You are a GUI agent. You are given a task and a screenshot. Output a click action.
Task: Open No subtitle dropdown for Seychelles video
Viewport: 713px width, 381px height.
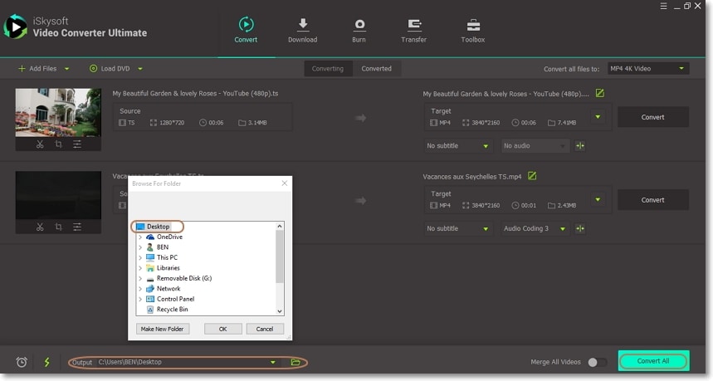click(x=457, y=229)
